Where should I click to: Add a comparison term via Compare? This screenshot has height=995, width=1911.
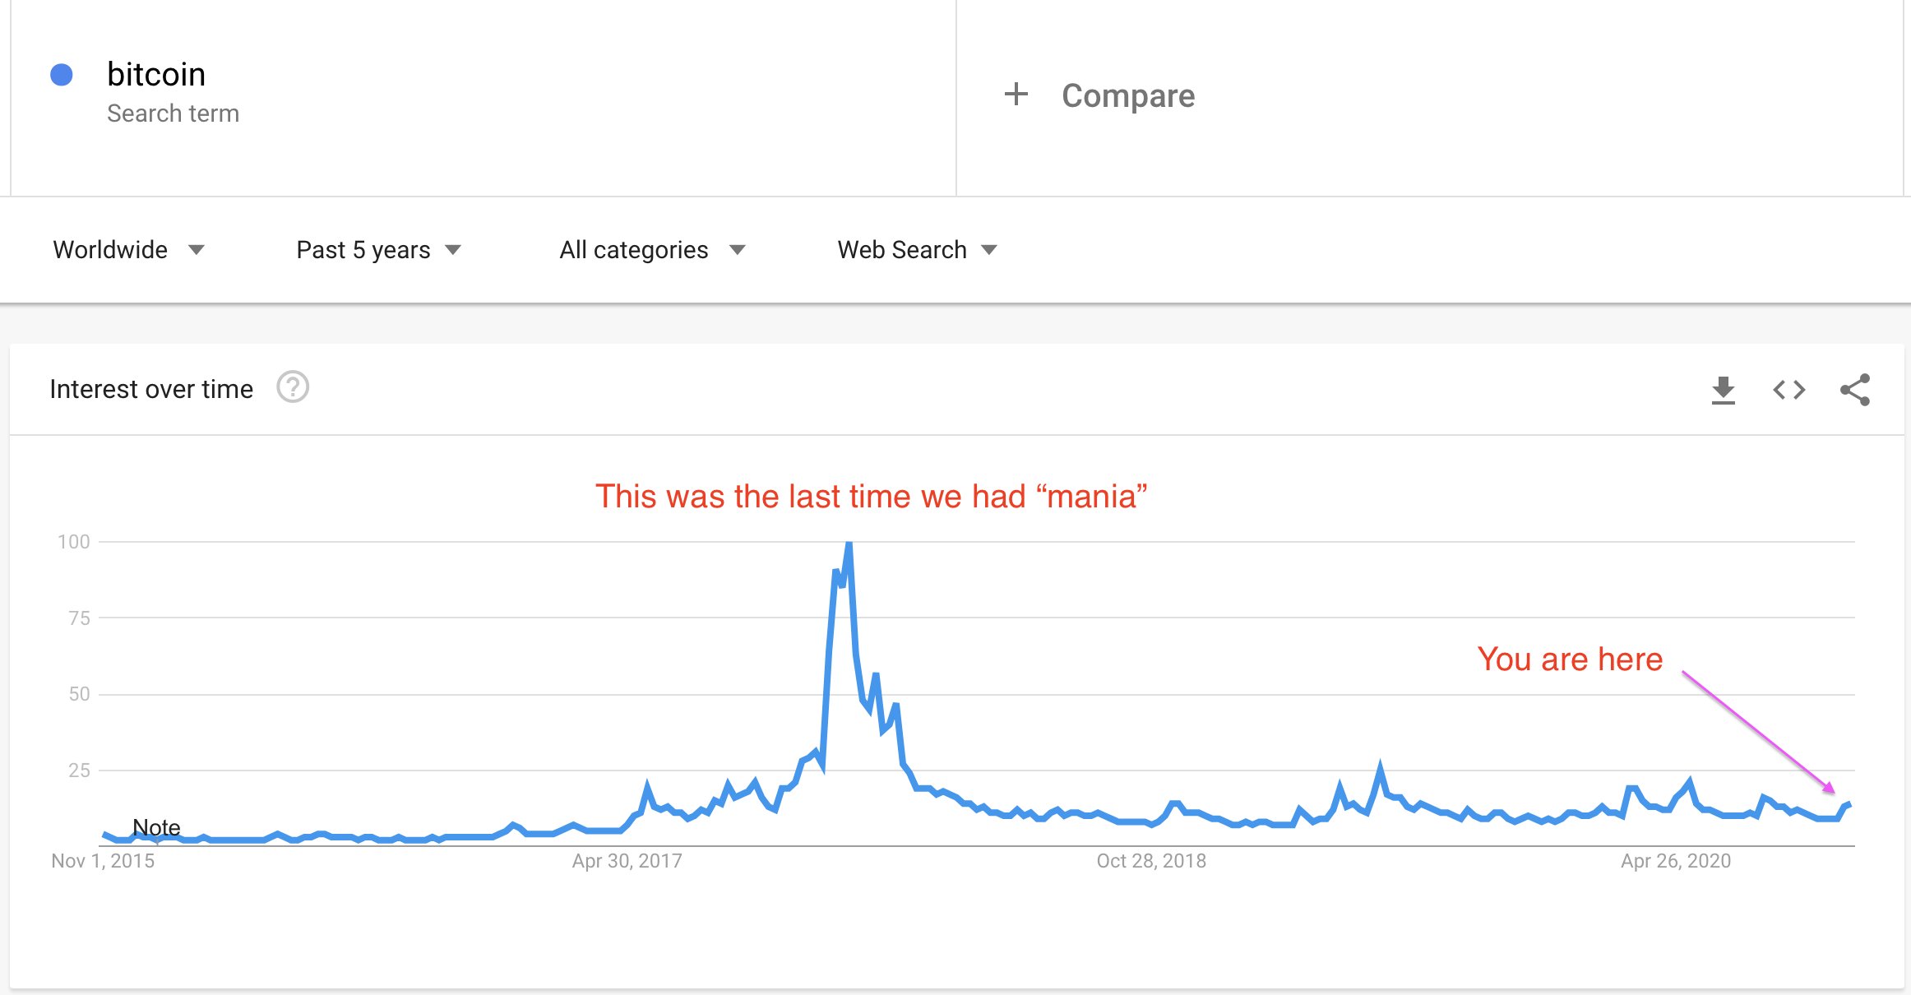click(x=1127, y=95)
